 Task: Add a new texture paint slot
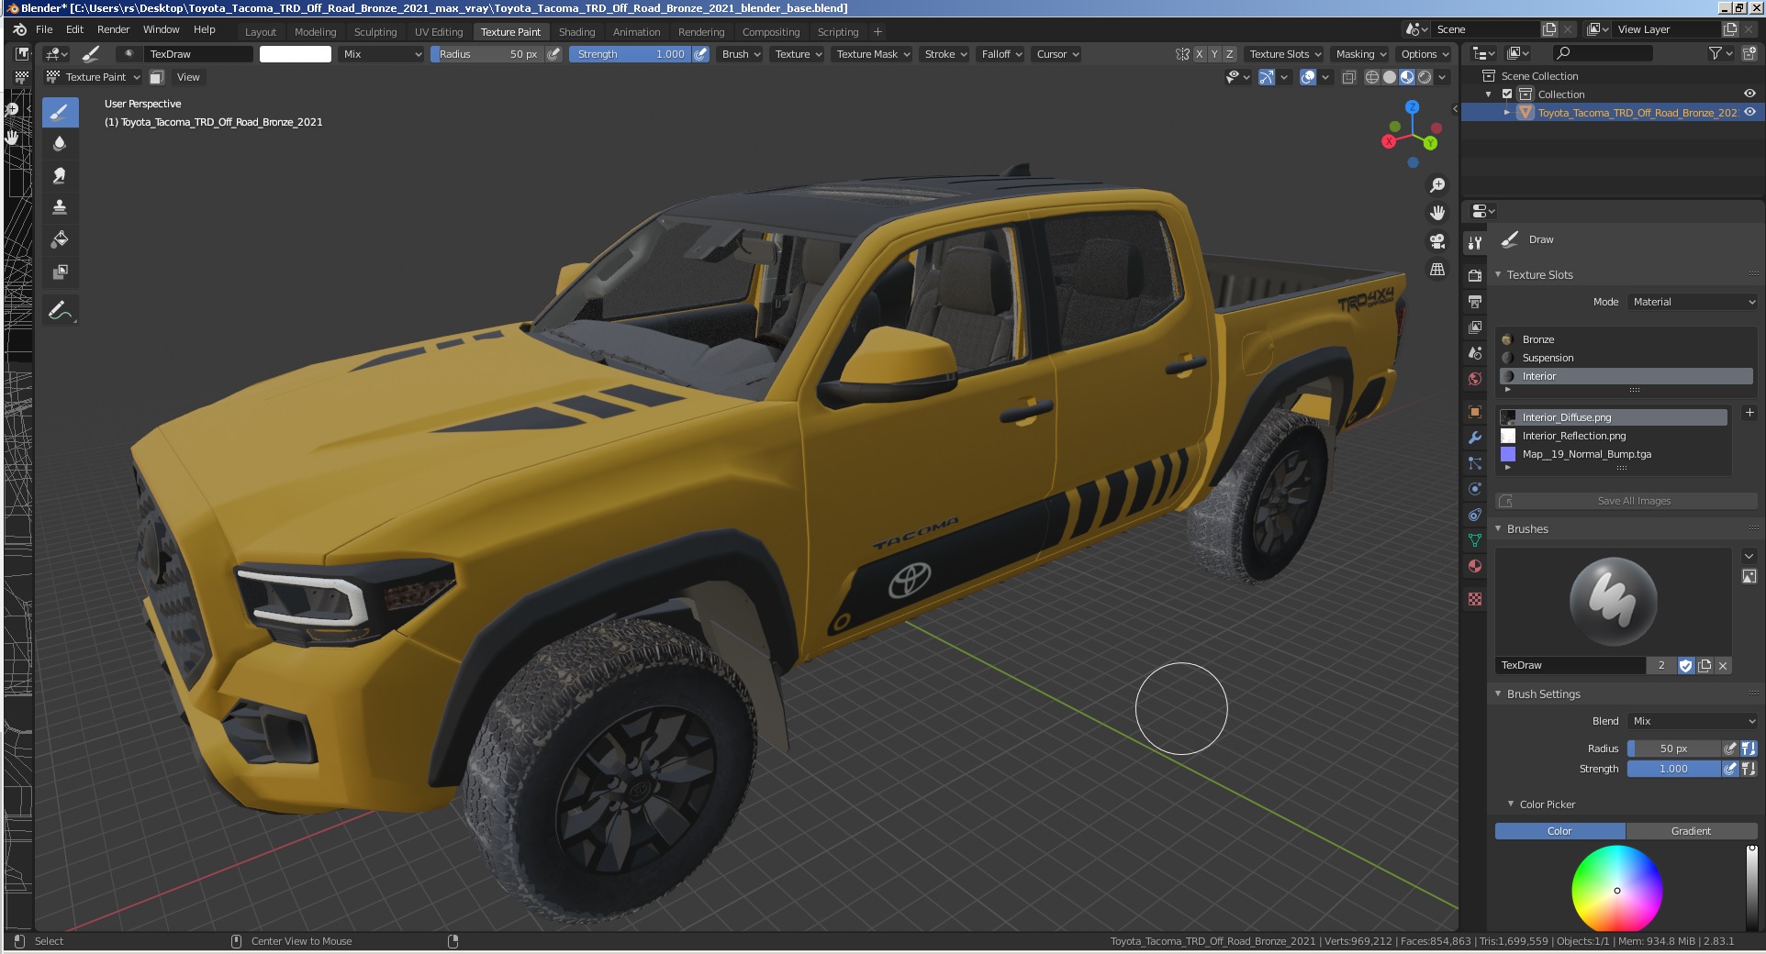point(1749,413)
